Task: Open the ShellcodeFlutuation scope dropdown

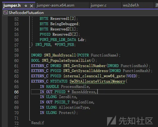Action: pos(26,13)
